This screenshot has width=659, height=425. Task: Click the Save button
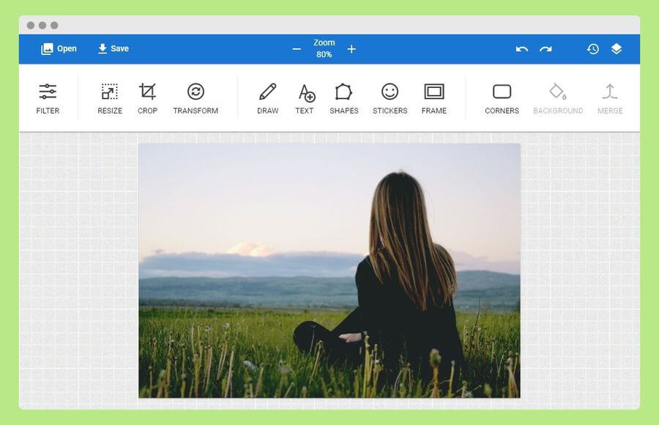[113, 49]
